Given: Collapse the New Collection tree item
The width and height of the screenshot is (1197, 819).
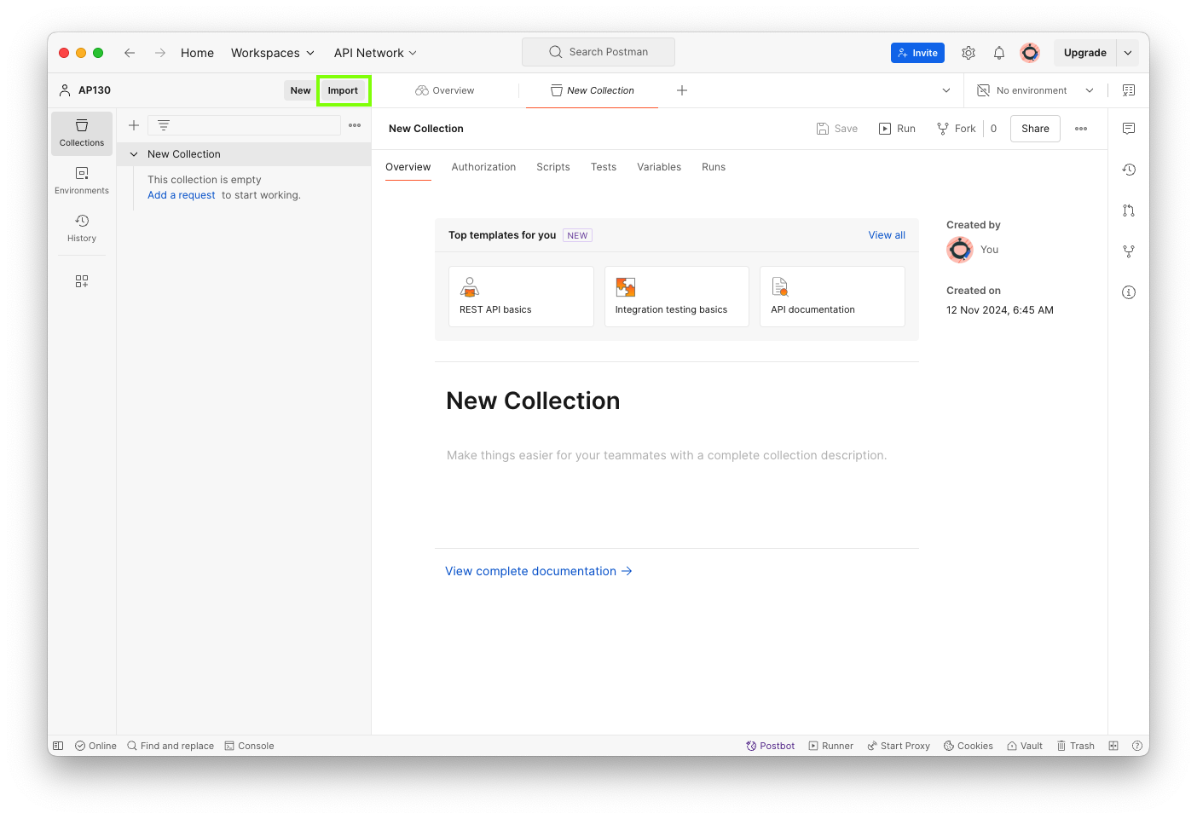Looking at the screenshot, I should pos(134,154).
